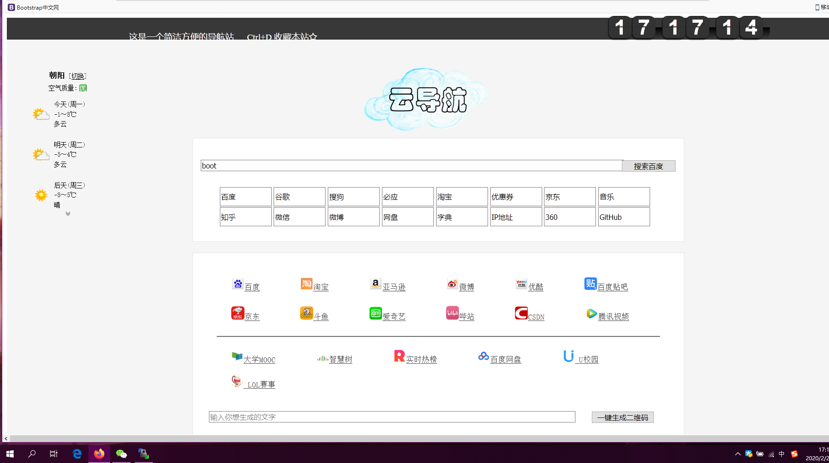The image size is (829, 463).
Task: Open the 百度网盘 link
Action: click(x=506, y=360)
